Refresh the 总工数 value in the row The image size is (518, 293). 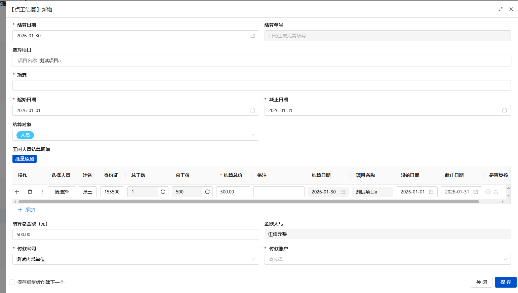click(x=163, y=192)
